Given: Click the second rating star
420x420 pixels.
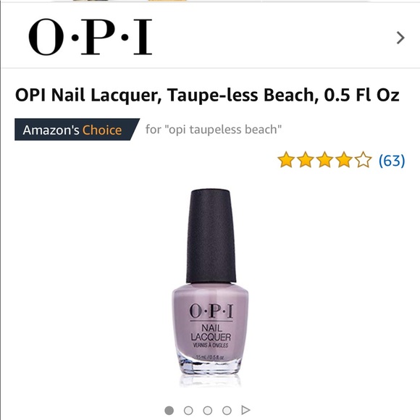Looking at the screenshot, I should 306,160.
